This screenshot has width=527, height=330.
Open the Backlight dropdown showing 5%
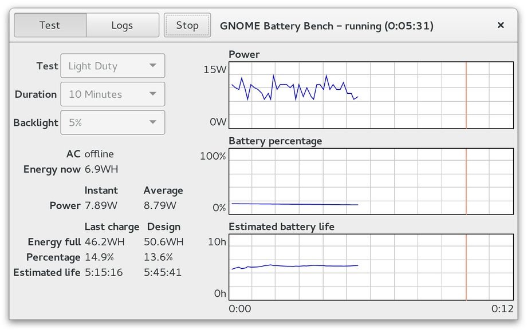click(113, 122)
